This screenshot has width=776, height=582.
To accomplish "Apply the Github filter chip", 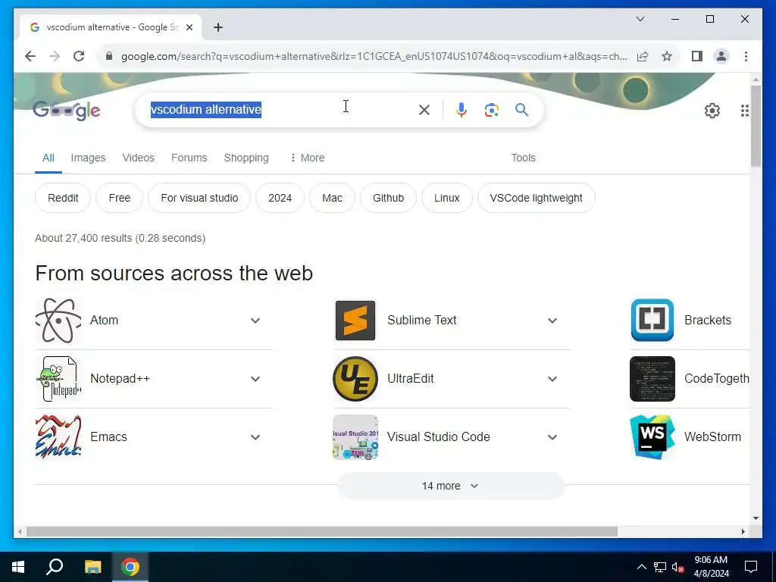I will tap(388, 198).
